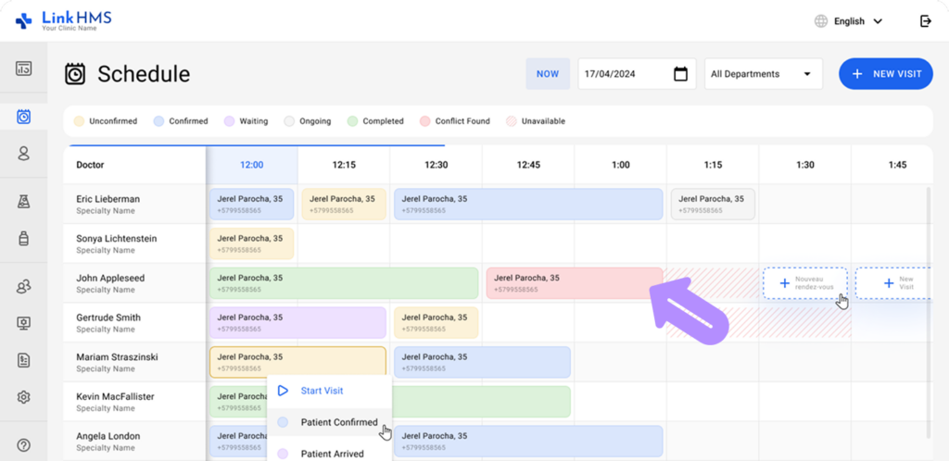Open the laboratory flask sidebar icon
Viewport: 949px width, 461px height.
[23, 203]
